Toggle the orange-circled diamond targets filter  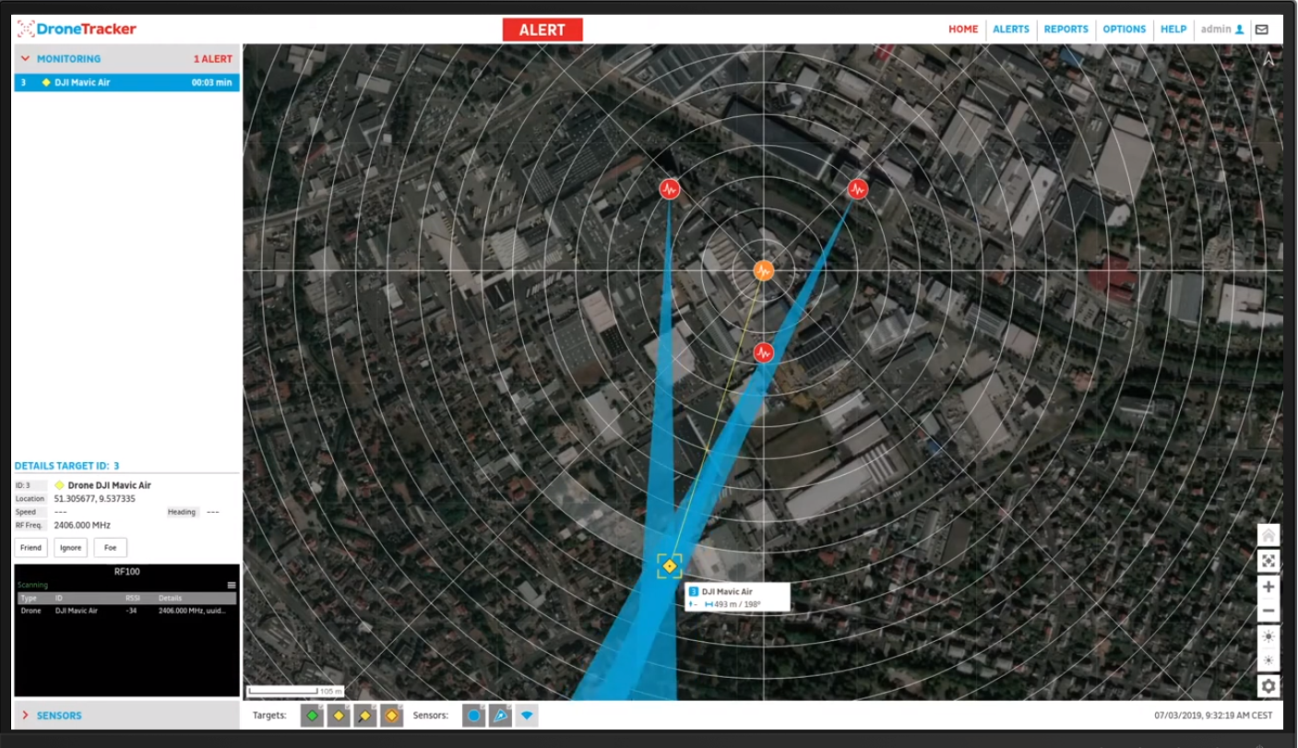[x=391, y=716]
